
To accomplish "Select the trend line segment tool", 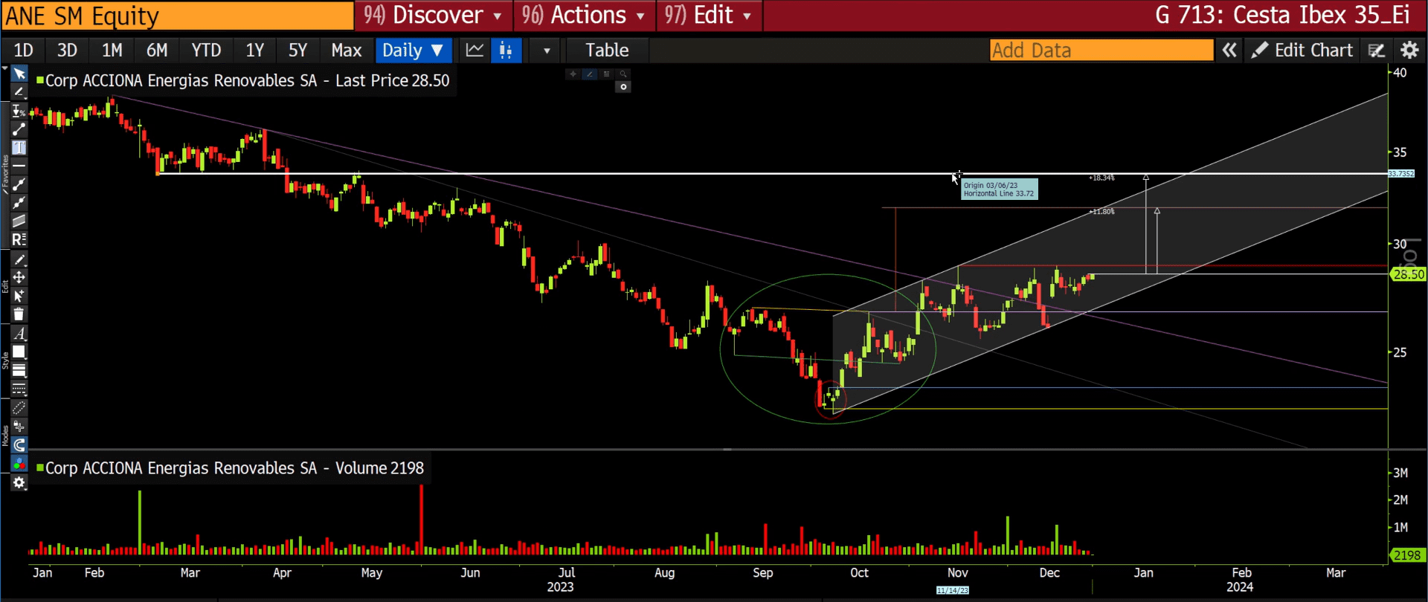I will (19, 129).
